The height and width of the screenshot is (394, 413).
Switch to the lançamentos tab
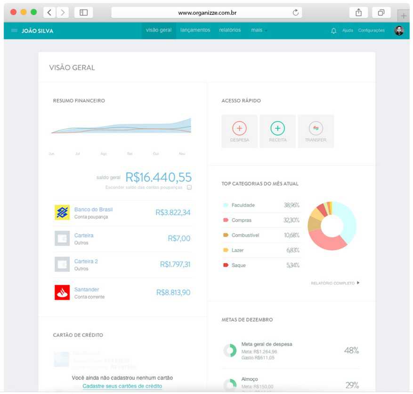pyautogui.click(x=195, y=30)
